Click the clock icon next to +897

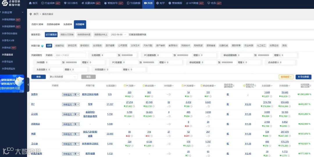(152, 96)
